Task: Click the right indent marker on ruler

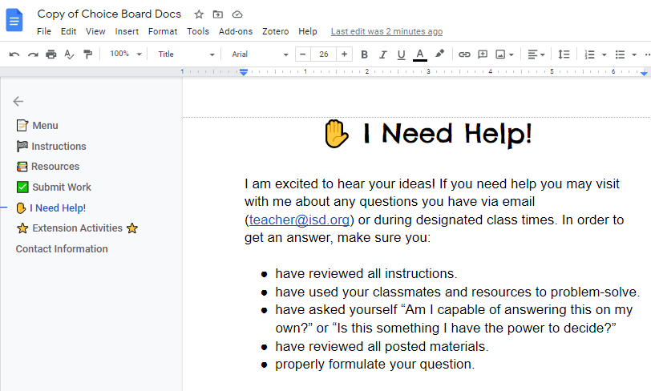Action: [644, 74]
